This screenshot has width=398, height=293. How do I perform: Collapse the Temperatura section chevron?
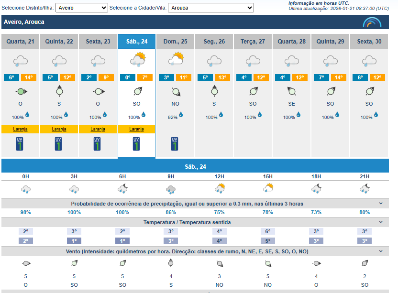pos(381,222)
